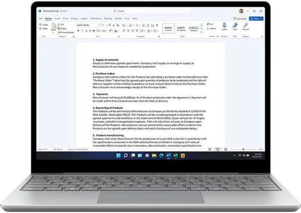Open the Layout ribbon tab
Screen dimensions: 301x213
tap(83, 18)
